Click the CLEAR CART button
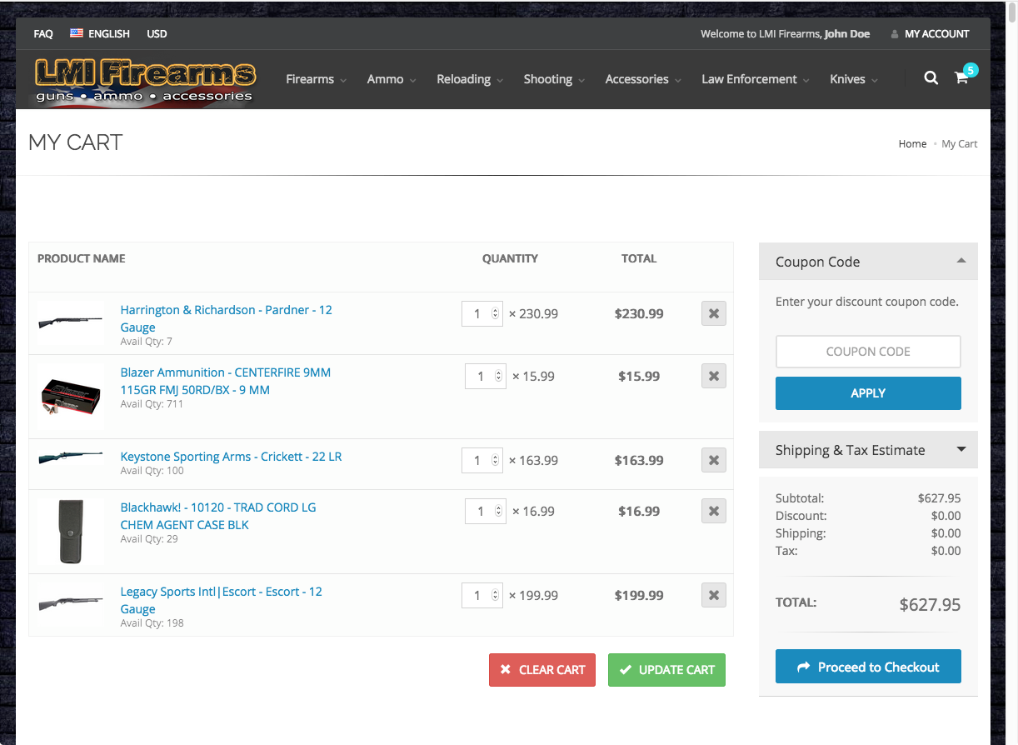Screen dimensions: 1018x745 (542, 670)
